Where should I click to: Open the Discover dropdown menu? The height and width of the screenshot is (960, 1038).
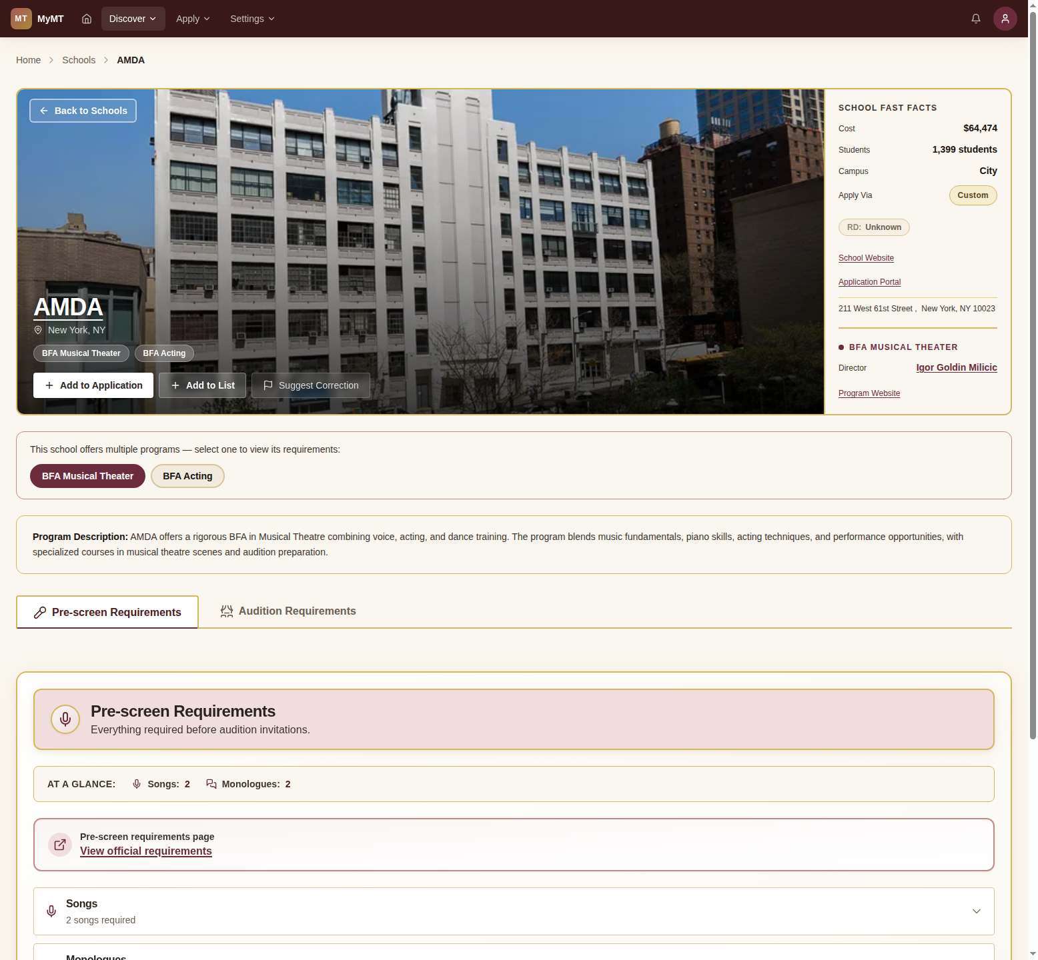[x=133, y=19]
